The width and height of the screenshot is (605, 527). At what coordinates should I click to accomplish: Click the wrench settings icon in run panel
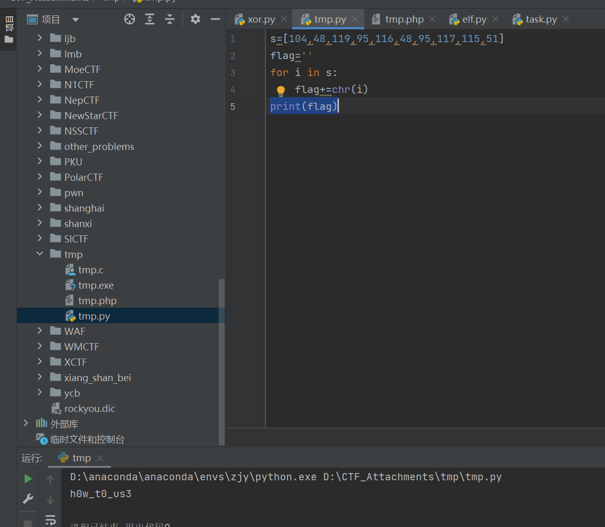[x=28, y=499]
